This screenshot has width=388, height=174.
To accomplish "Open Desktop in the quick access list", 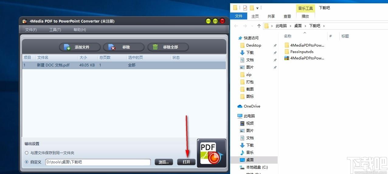I will (254, 45).
